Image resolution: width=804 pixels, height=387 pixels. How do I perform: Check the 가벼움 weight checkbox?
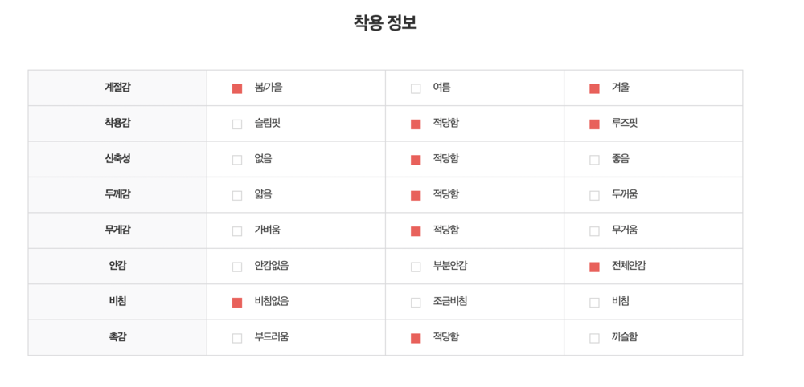click(x=237, y=231)
